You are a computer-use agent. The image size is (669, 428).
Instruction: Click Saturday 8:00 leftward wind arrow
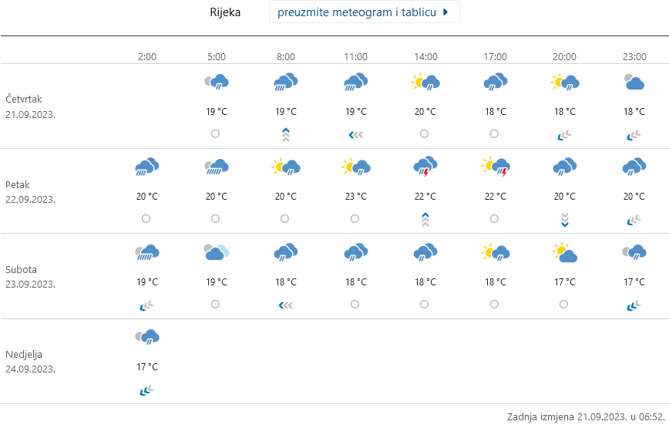285,305
